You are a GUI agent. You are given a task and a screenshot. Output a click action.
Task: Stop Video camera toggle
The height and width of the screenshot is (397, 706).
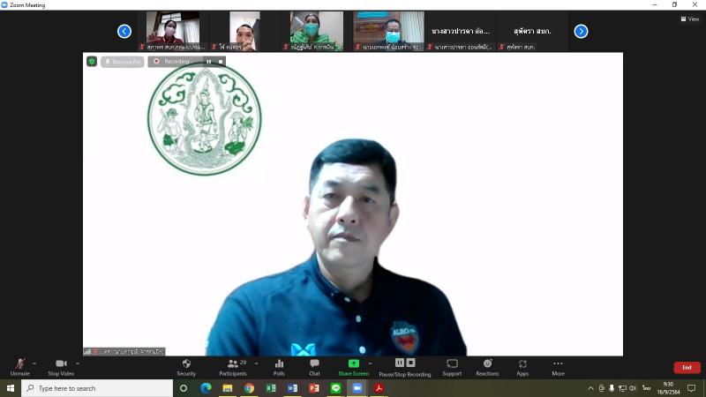coord(61,367)
